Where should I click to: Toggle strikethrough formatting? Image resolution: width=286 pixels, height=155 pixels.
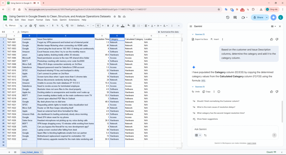tap(117, 26)
